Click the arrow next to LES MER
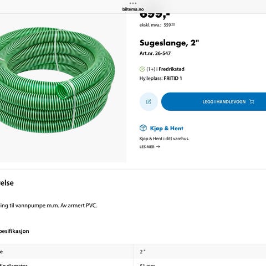266x266 pixels. point(158,147)
